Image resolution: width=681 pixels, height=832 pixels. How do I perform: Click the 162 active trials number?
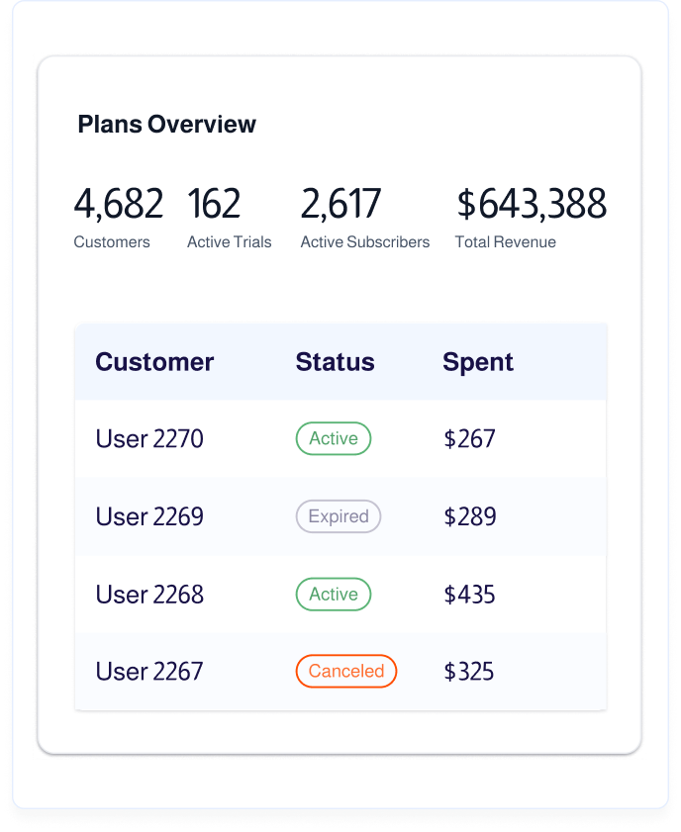214,204
